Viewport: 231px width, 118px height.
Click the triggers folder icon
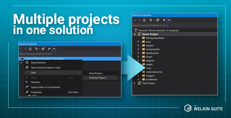144,75
